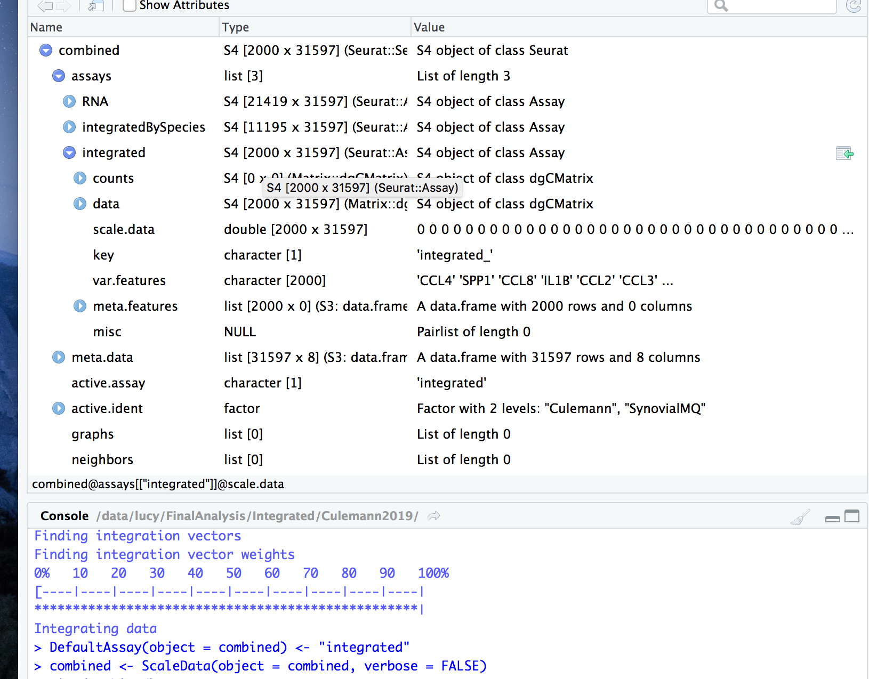Expand the counts dgCMatrix node
The width and height of the screenshot is (869, 679).
80,178
